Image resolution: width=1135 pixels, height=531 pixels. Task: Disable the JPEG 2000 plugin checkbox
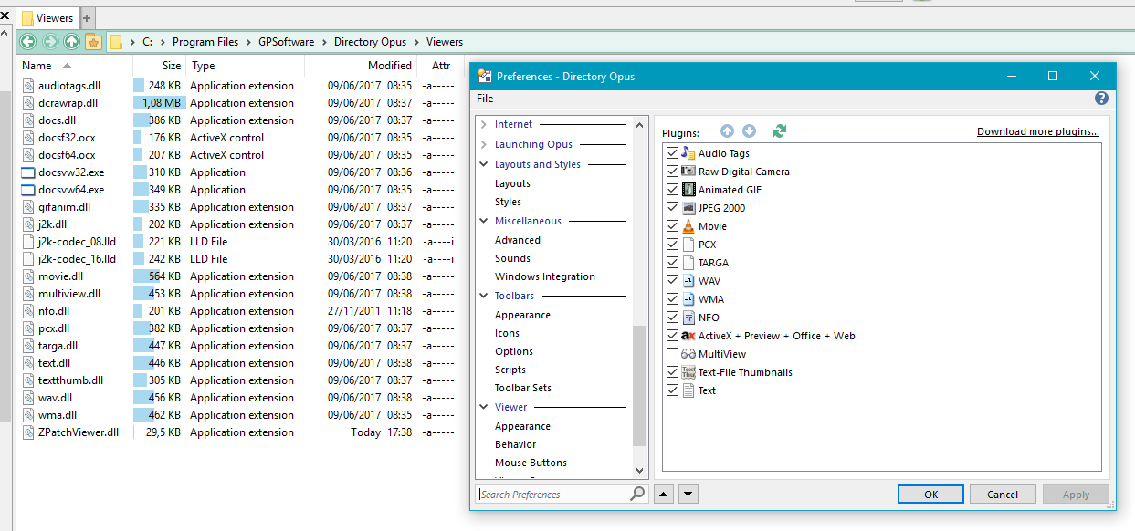[673, 208]
